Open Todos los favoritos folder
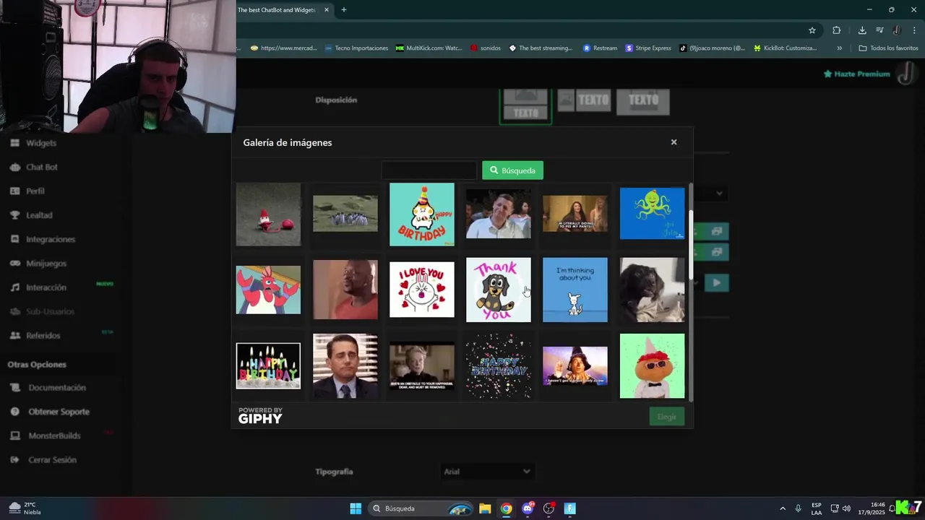 tap(888, 48)
